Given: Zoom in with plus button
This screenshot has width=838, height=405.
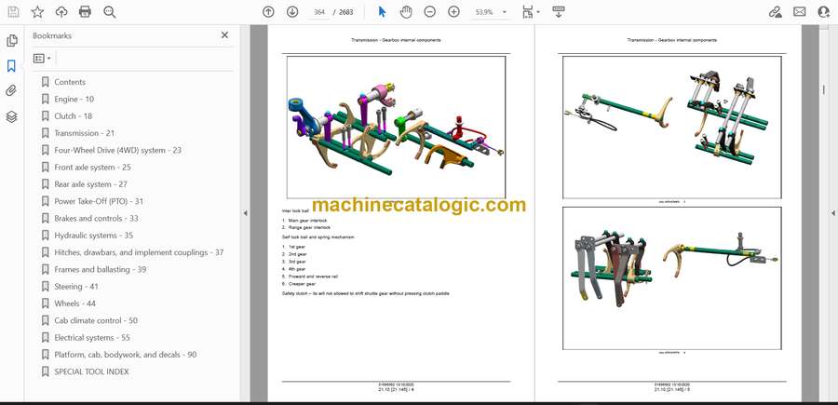Looking at the screenshot, I should pyautogui.click(x=453, y=12).
